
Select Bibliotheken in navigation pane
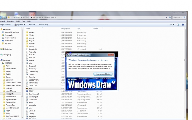click(x=7, y=49)
